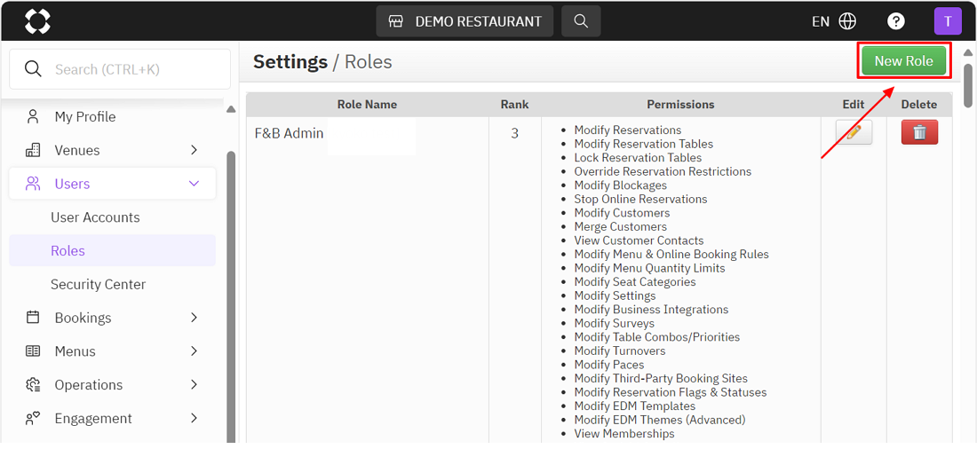977x449 pixels.
Task: Expand the Menus section chevron
Action: tap(194, 351)
